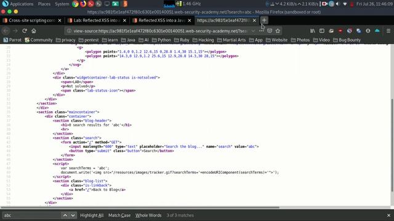The width and height of the screenshot is (394, 221).
Task: Open the red terminal launcher icon
Action: (x=91, y=4)
